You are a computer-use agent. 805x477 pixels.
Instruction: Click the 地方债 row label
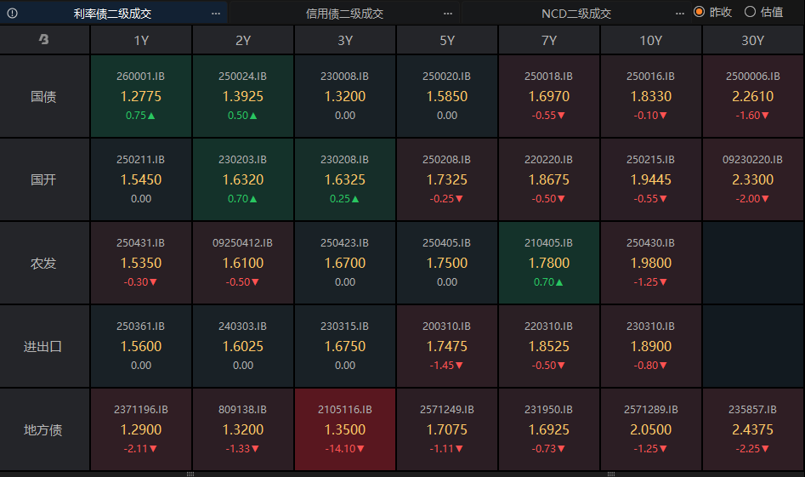tap(43, 429)
